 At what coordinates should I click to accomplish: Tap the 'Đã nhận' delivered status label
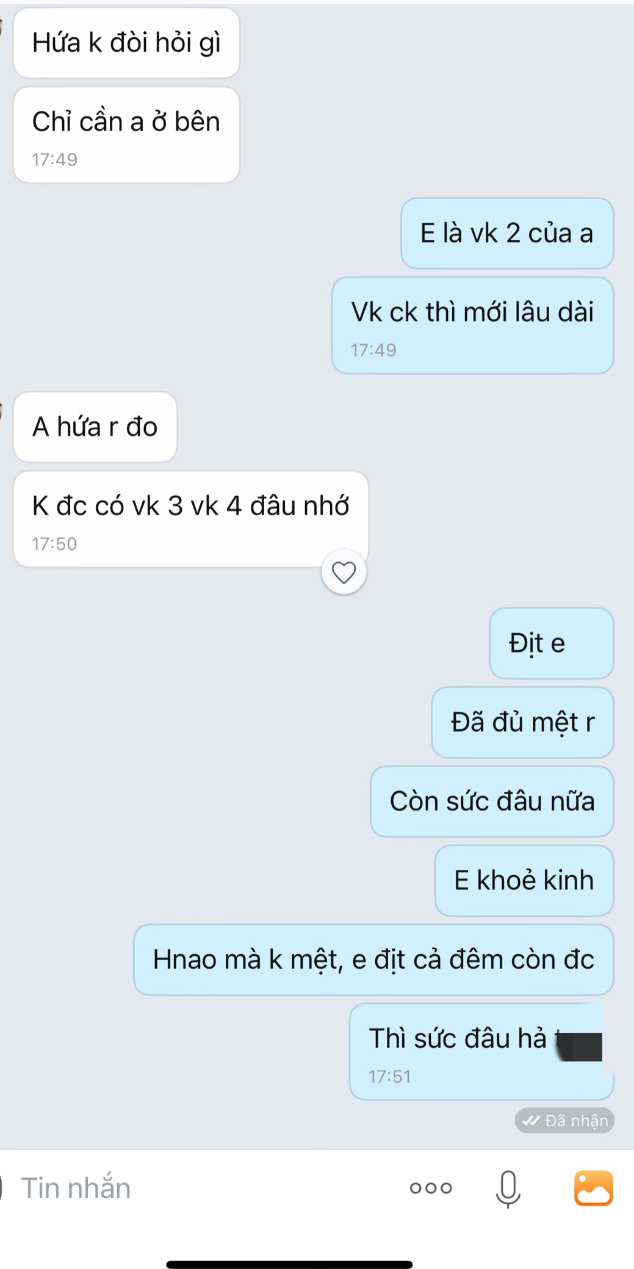564,1120
